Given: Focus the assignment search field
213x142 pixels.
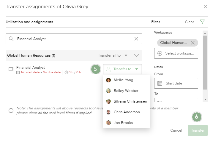Looking at the screenshot, I should (74, 39).
